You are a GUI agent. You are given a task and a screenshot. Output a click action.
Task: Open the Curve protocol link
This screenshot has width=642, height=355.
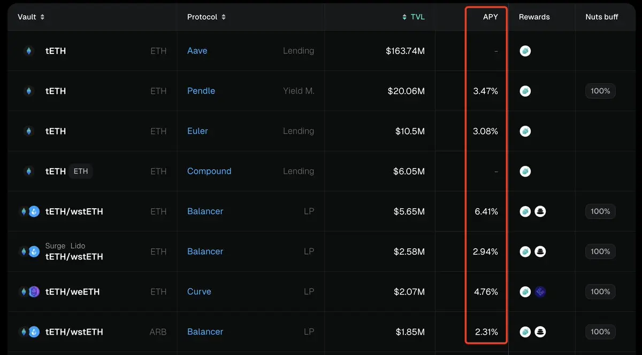pos(199,291)
